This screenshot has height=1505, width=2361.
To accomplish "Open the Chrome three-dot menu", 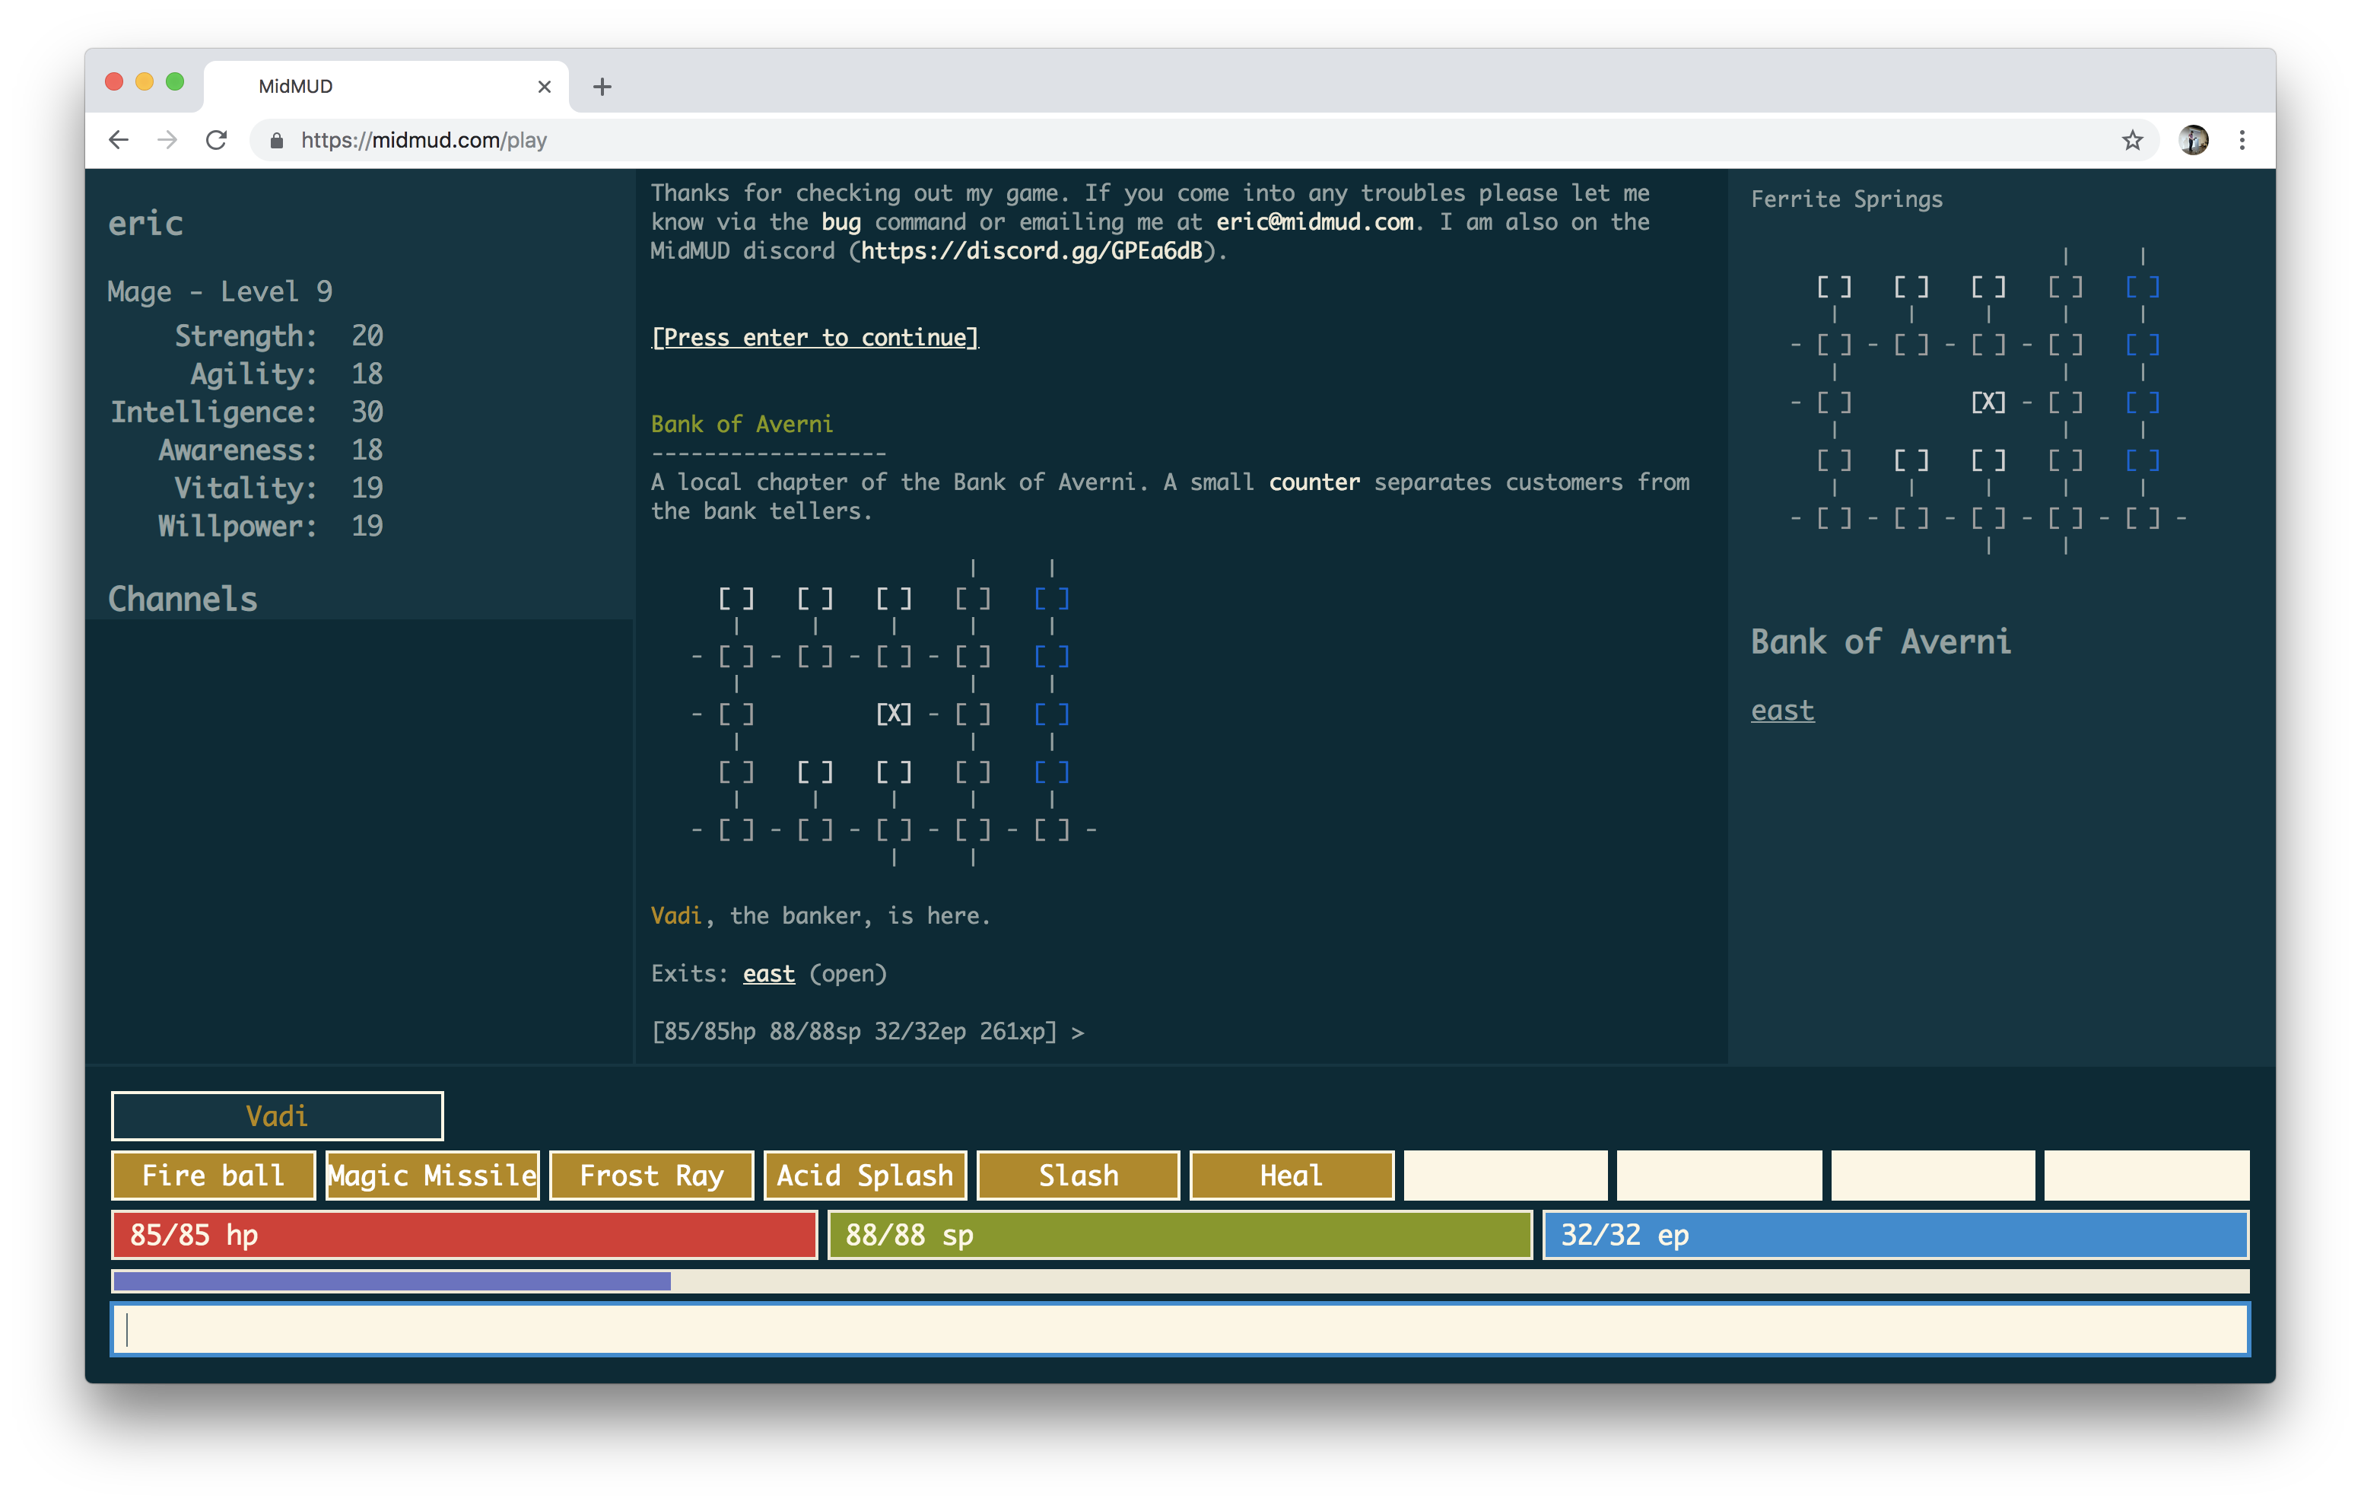I will tap(2242, 140).
